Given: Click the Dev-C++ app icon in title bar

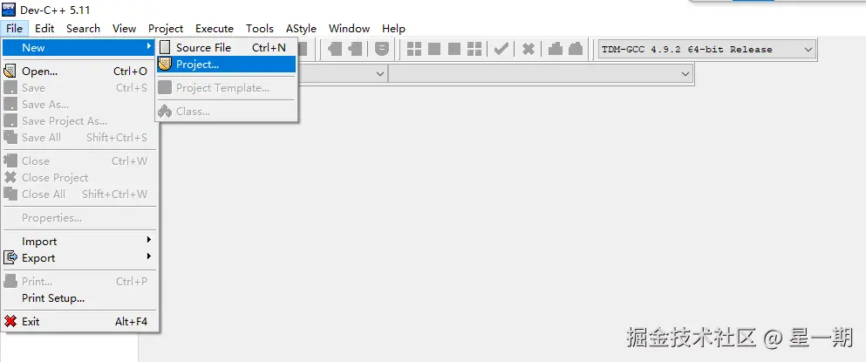Looking at the screenshot, I should click(9, 10).
